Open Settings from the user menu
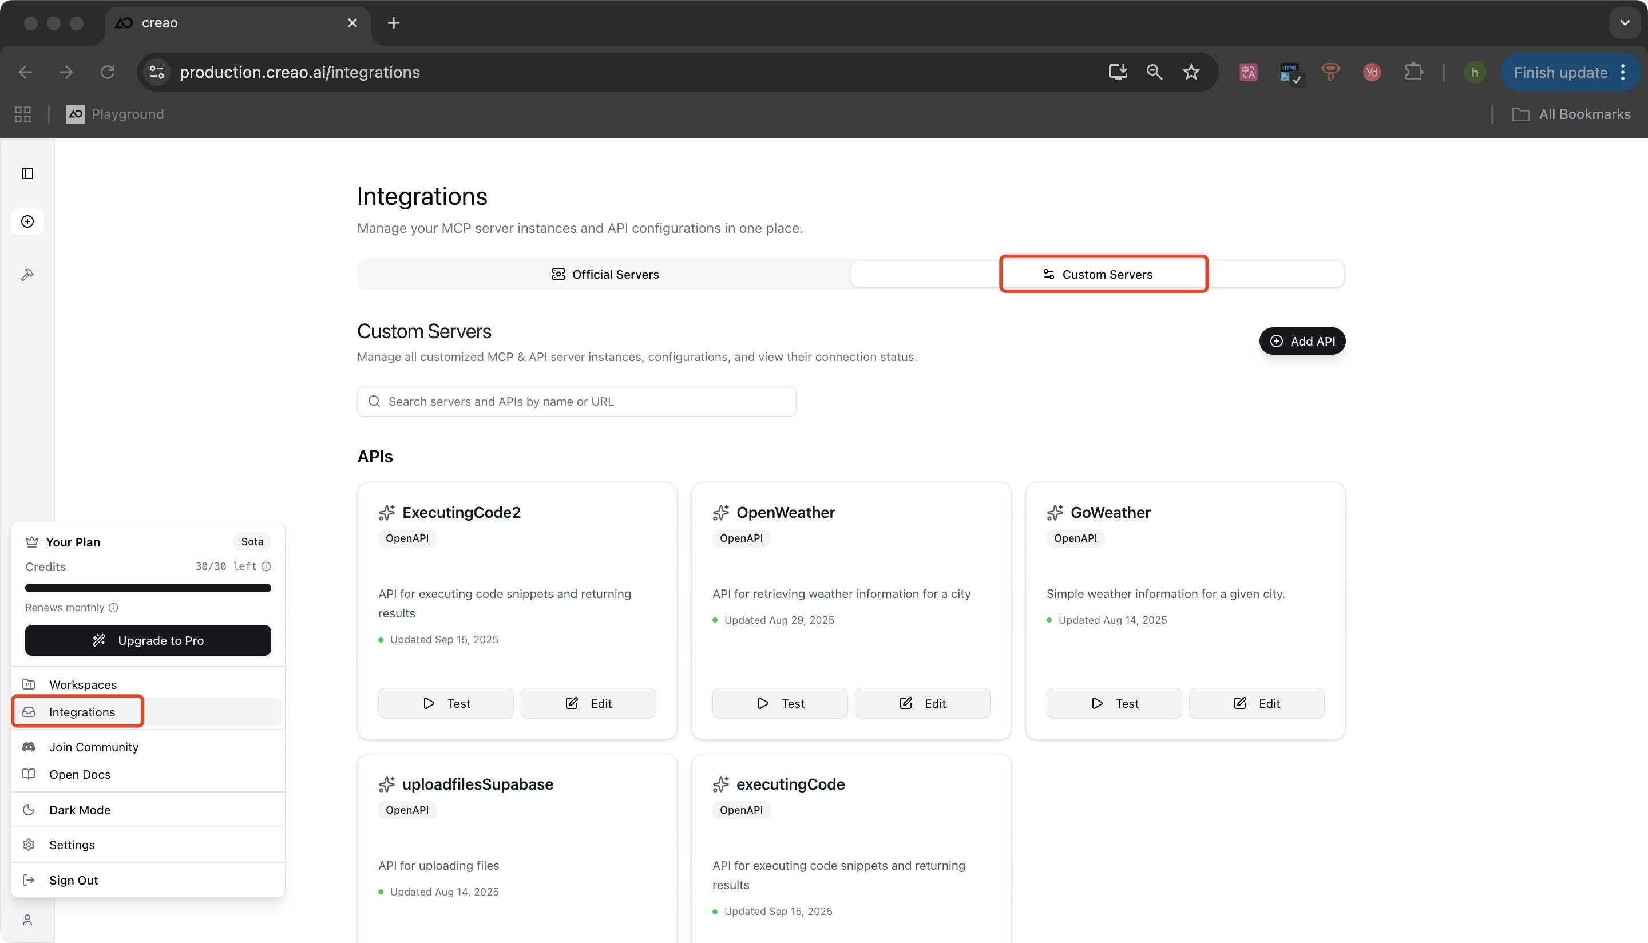The width and height of the screenshot is (1648, 943). click(x=72, y=845)
